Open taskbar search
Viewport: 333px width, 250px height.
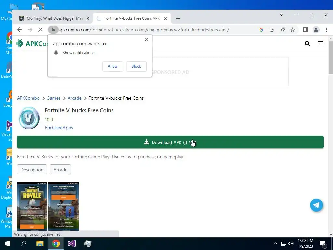click(23, 243)
